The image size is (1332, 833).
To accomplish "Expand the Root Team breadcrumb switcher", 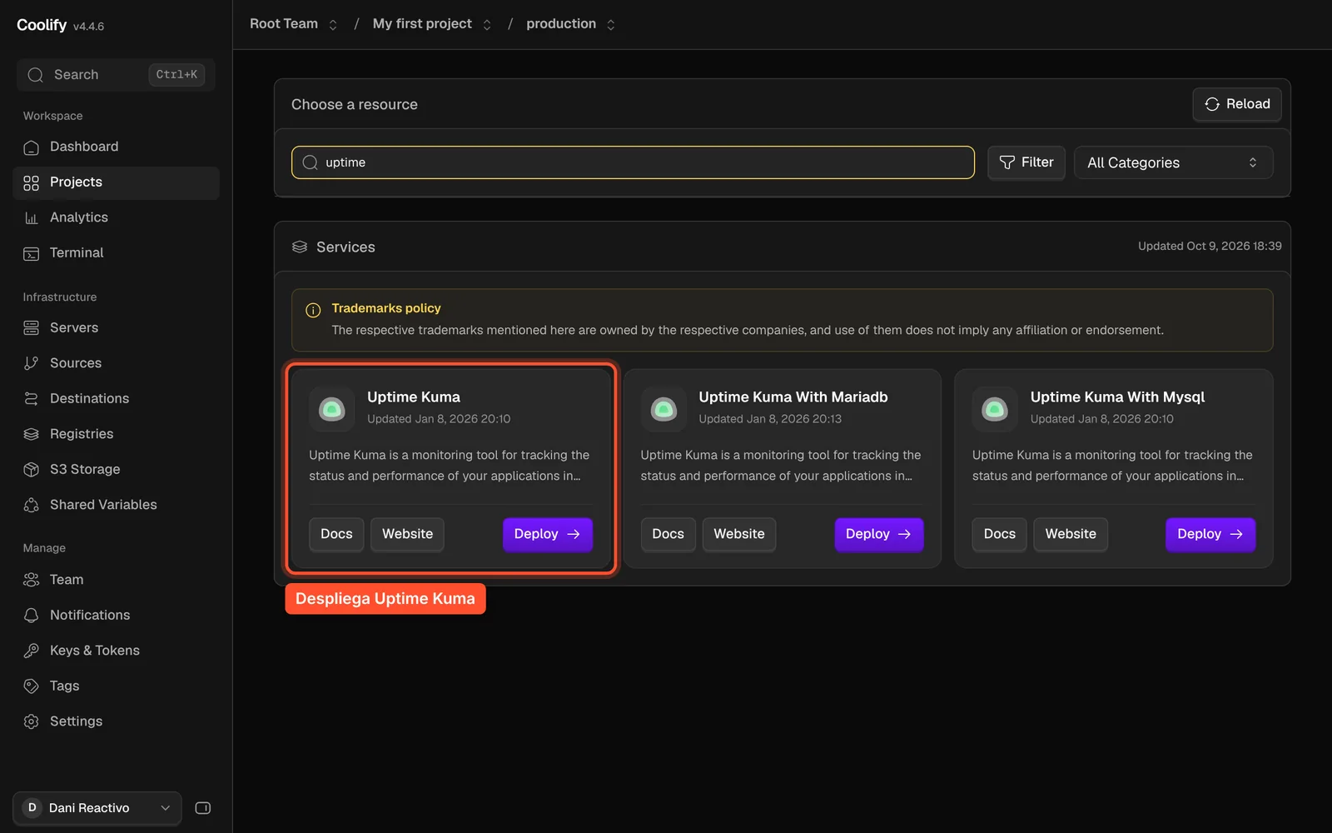I will 333,25.
